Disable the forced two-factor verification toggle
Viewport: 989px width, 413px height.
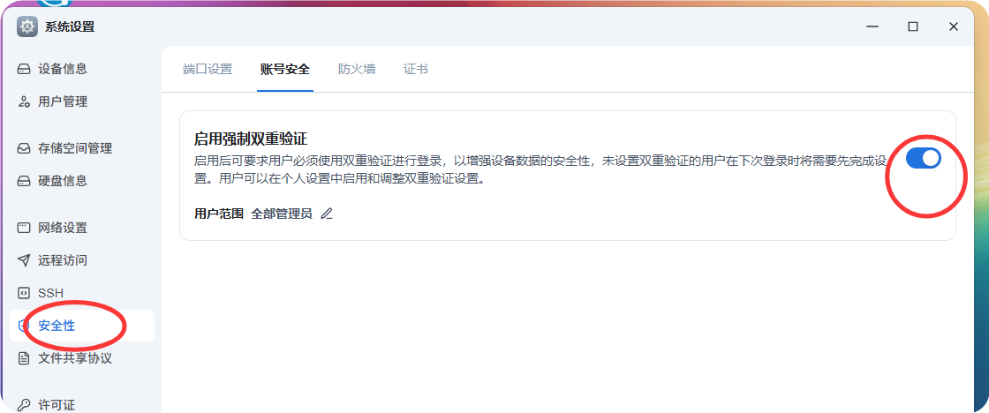924,159
